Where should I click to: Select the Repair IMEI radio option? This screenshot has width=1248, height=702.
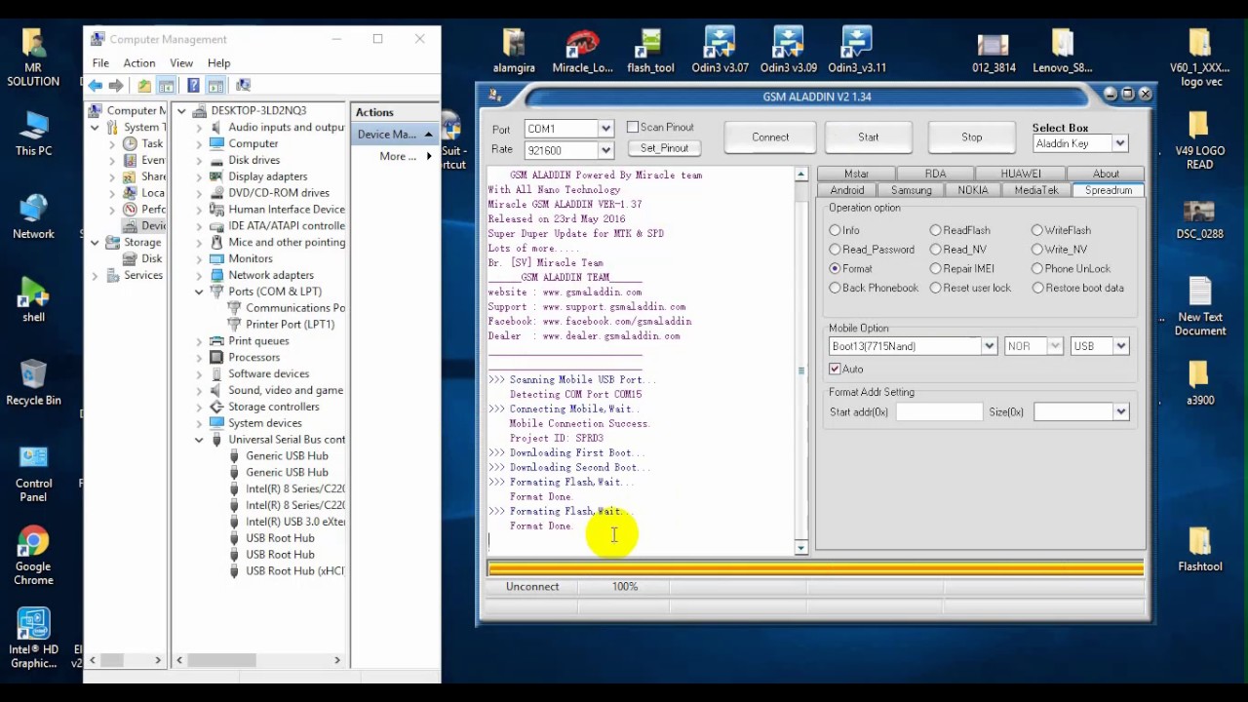pos(936,268)
